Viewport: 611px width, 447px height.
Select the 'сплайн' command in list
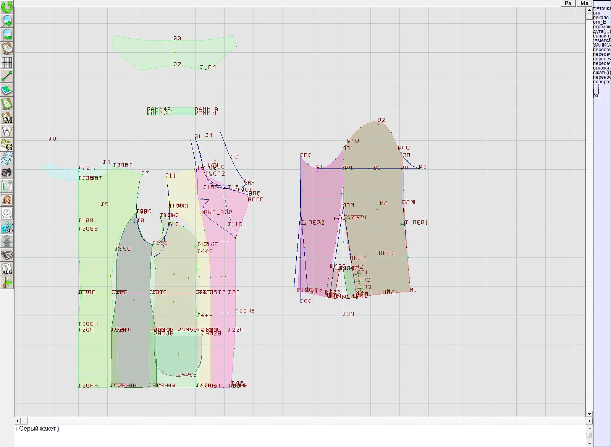pos(601,36)
